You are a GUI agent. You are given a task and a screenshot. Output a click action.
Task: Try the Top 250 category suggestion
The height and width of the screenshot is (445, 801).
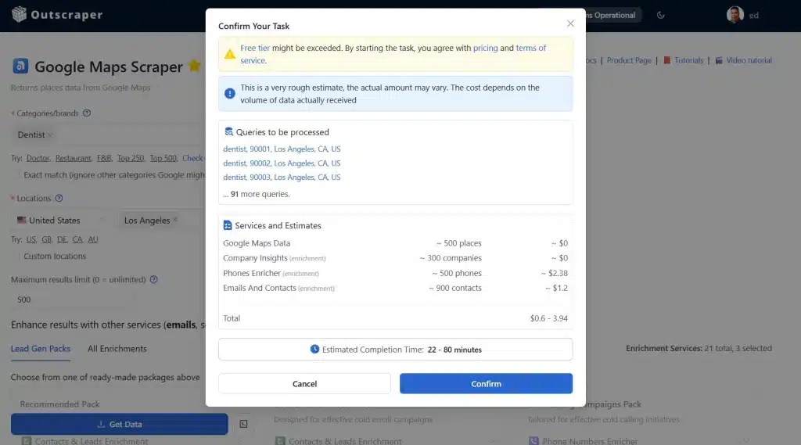(x=131, y=159)
